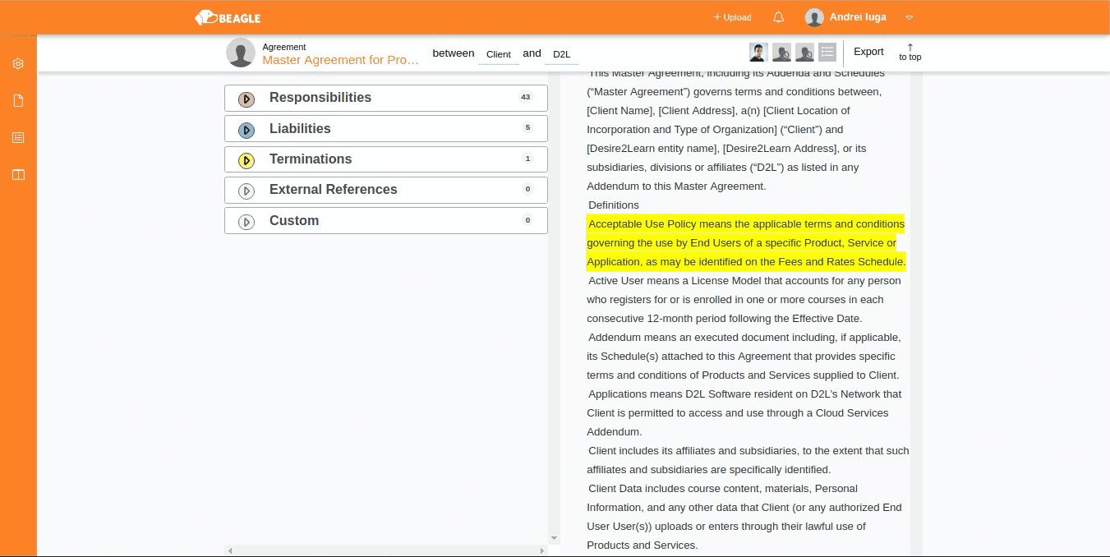1110x557 pixels.
Task: Click the Beagle logo in the header
Action: [x=228, y=17]
